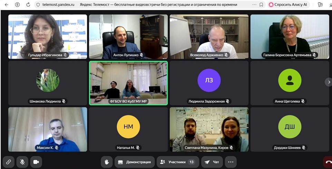Open the address bar three-dot menu
The width and height of the screenshot is (332, 169).
(254, 4)
